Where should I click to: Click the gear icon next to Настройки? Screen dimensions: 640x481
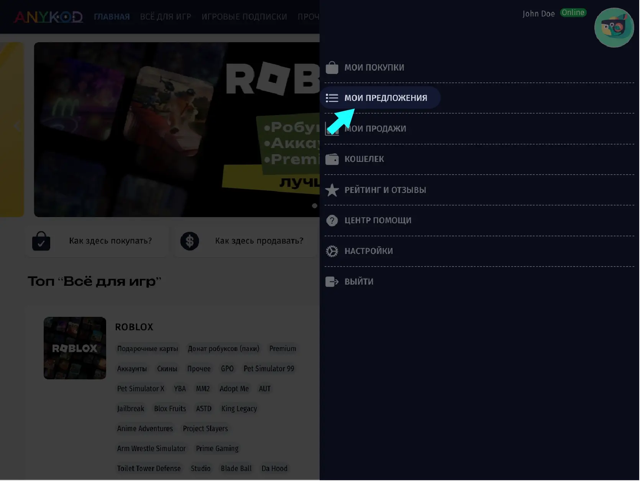tap(332, 251)
